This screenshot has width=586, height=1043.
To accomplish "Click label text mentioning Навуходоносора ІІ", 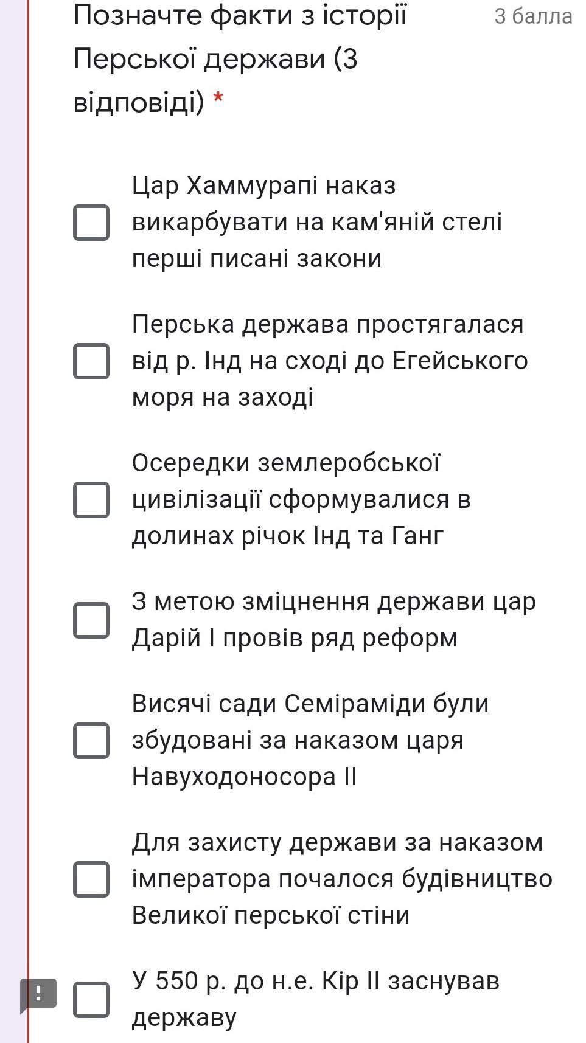I will [x=243, y=777].
